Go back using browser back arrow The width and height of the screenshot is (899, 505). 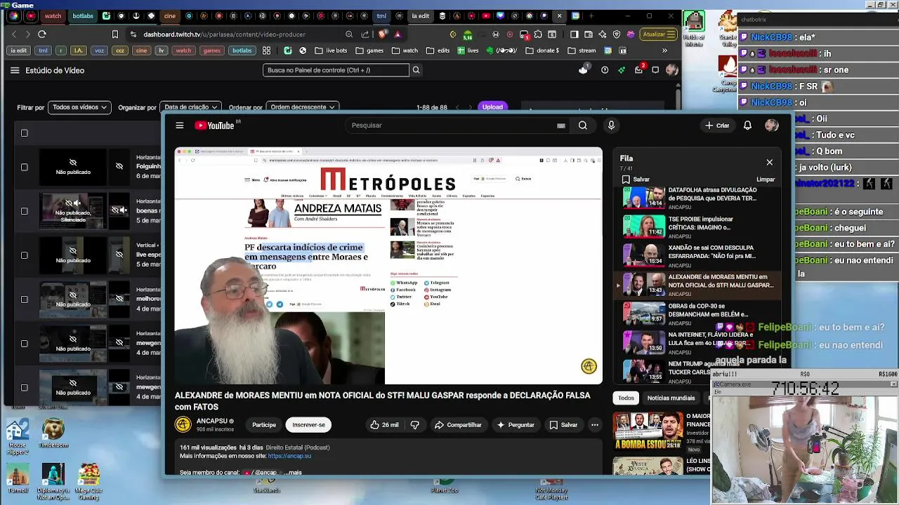(14, 34)
